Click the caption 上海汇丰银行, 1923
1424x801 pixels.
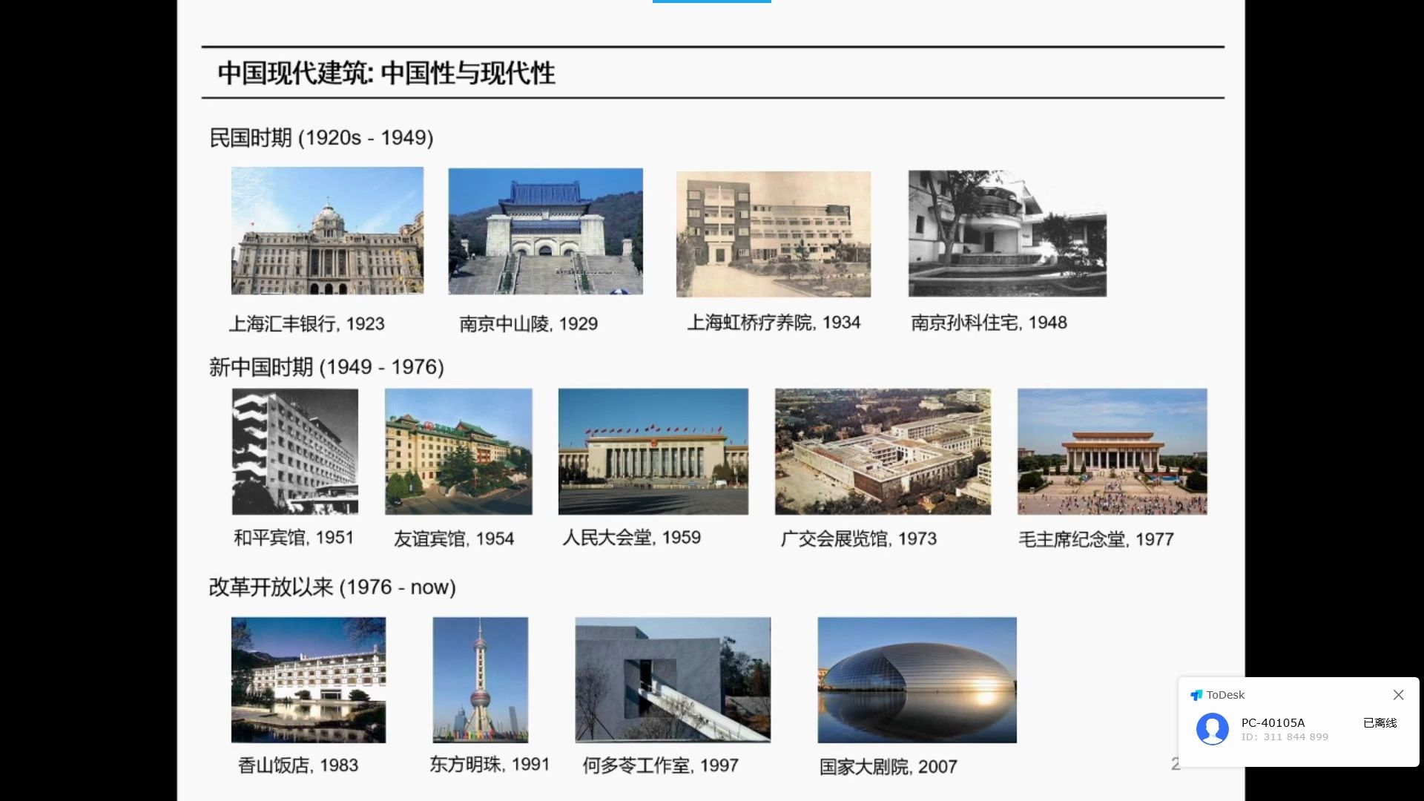307,324
